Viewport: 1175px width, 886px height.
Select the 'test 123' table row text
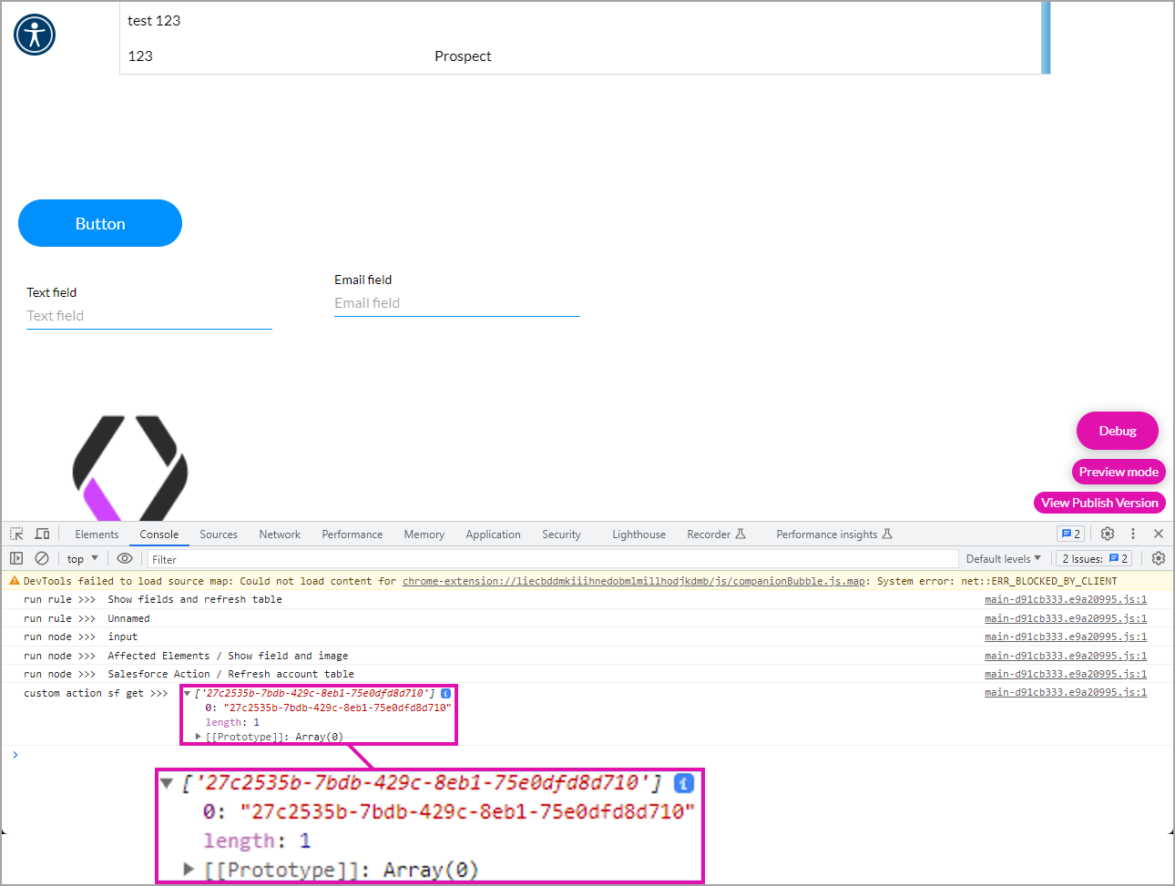[x=154, y=20]
